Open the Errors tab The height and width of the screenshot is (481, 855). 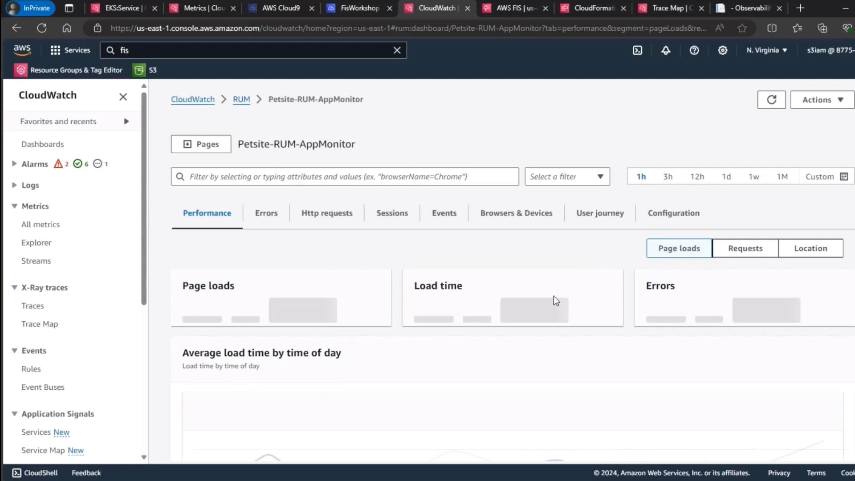266,213
